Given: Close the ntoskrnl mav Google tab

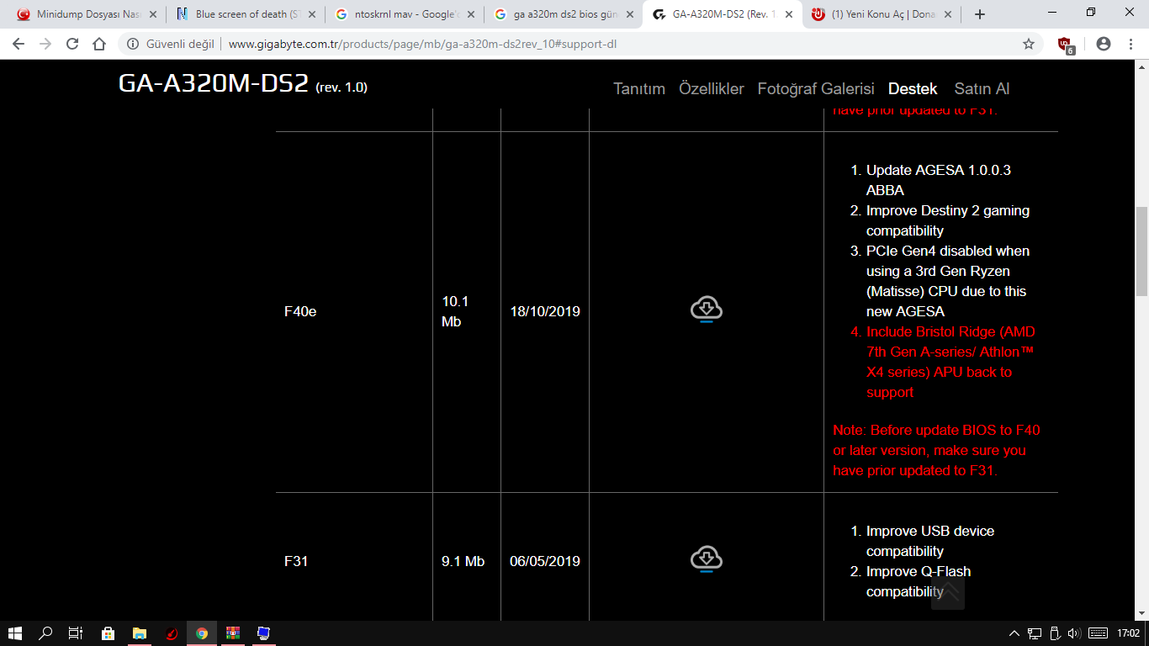Looking at the screenshot, I should pos(471,14).
